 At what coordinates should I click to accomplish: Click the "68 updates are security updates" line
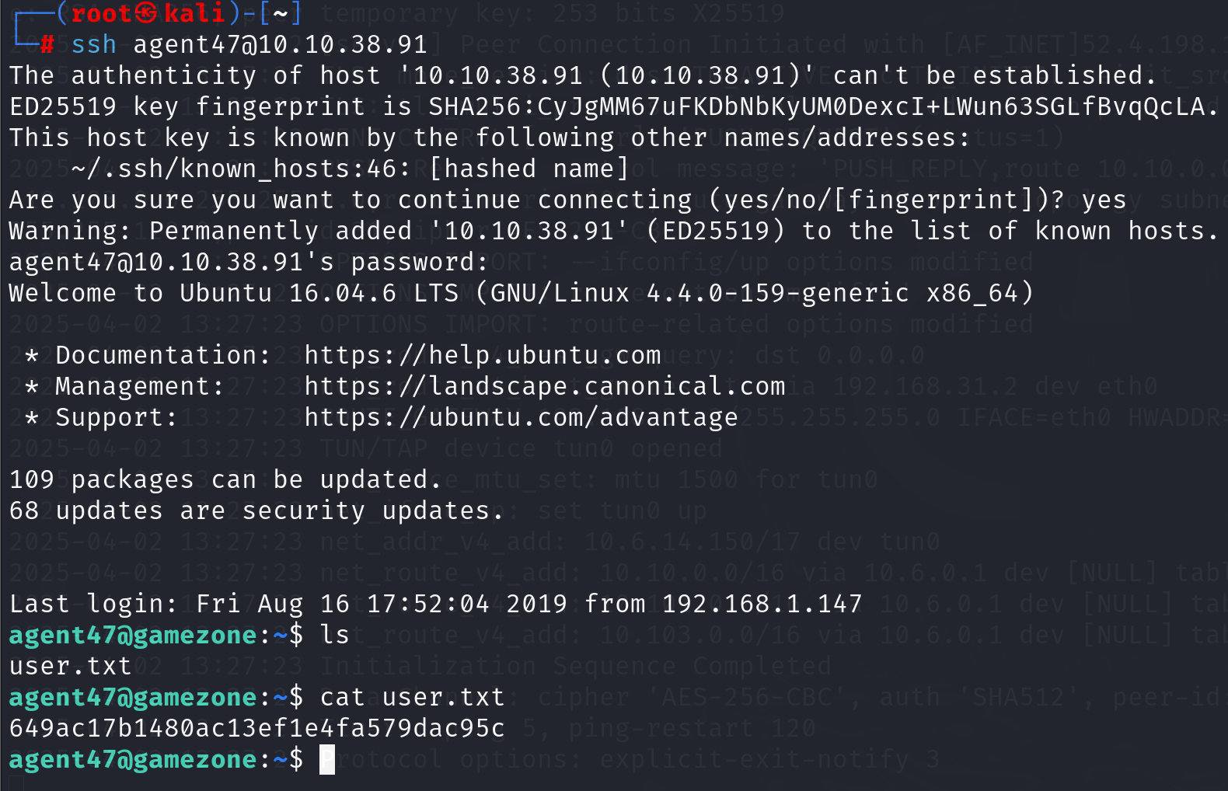pyautogui.click(x=256, y=510)
